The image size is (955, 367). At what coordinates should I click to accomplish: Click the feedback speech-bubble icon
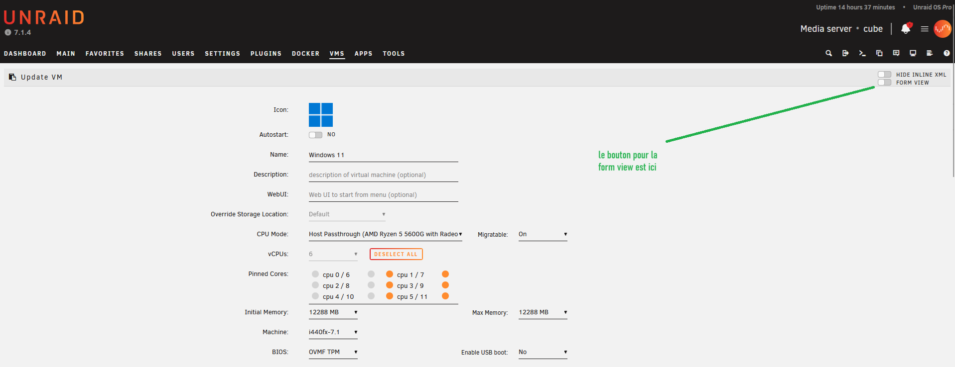(896, 53)
